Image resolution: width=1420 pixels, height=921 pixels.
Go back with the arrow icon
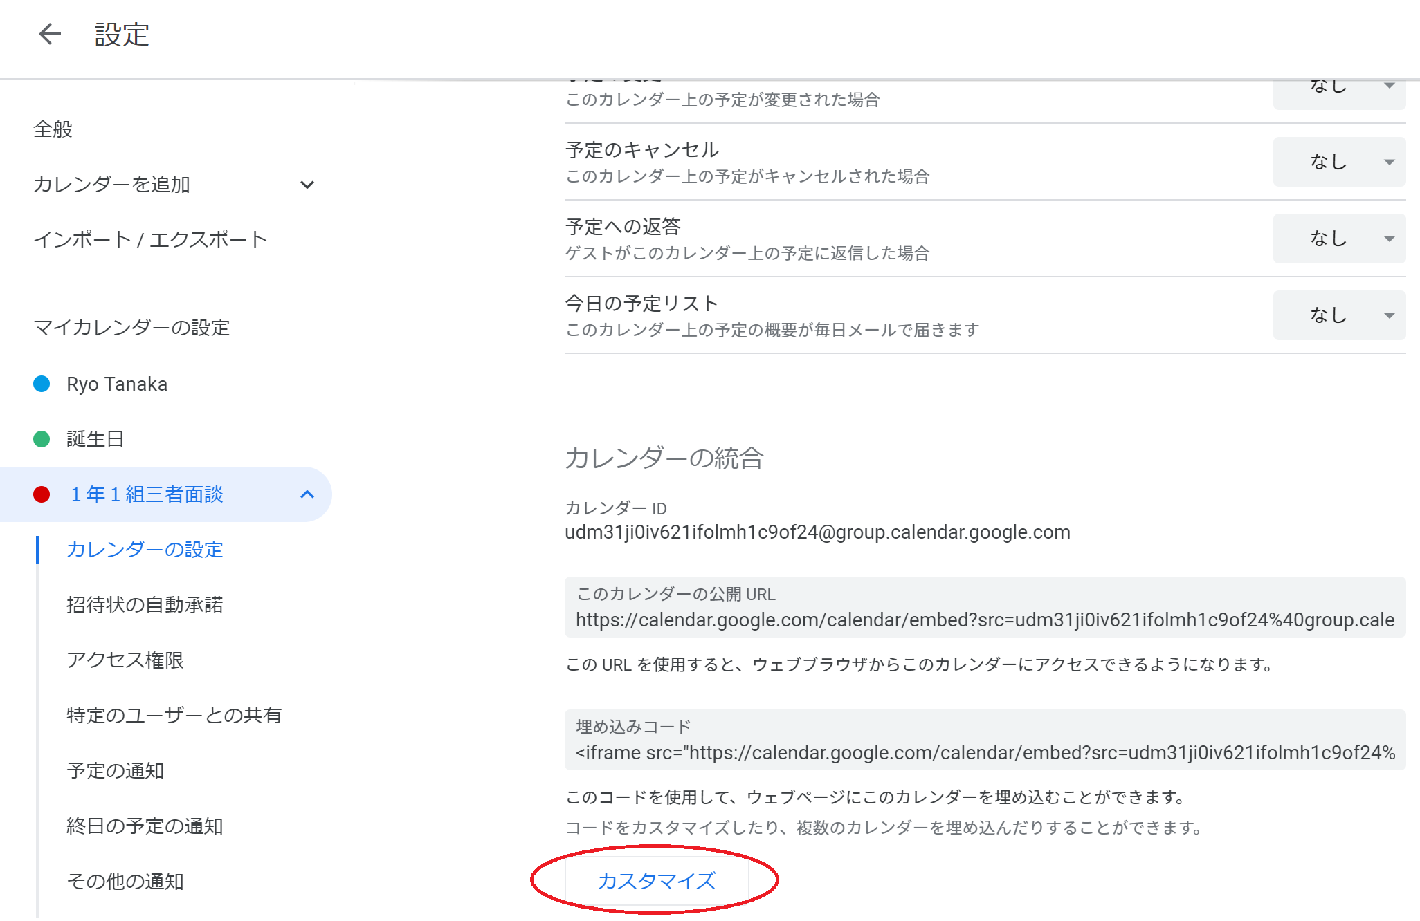pyautogui.click(x=50, y=34)
